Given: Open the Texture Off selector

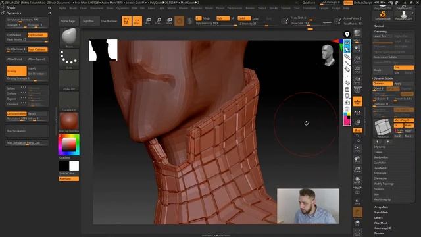Looking at the screenshot, I should [69, 101].
